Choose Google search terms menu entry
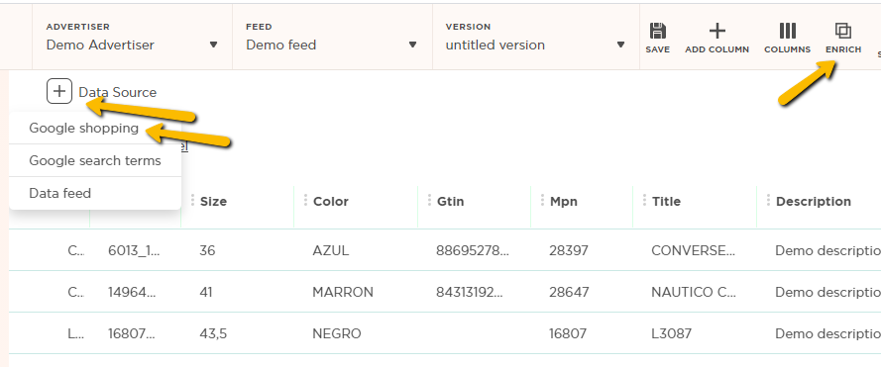This screenshot has height=367, width=881. (x=95, y=160)
